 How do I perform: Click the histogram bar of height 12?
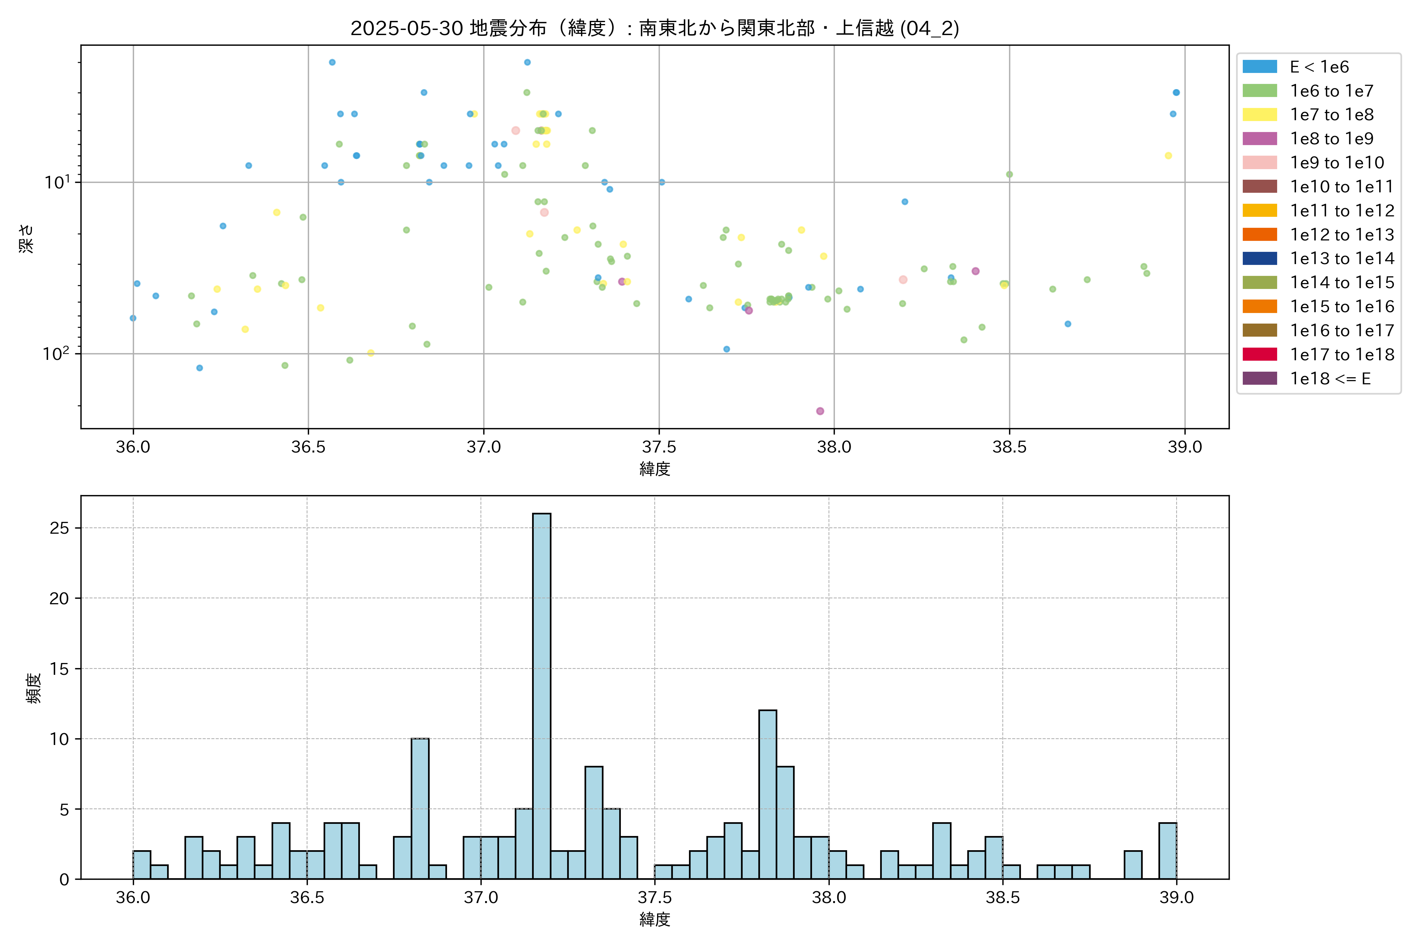point(767,794)
